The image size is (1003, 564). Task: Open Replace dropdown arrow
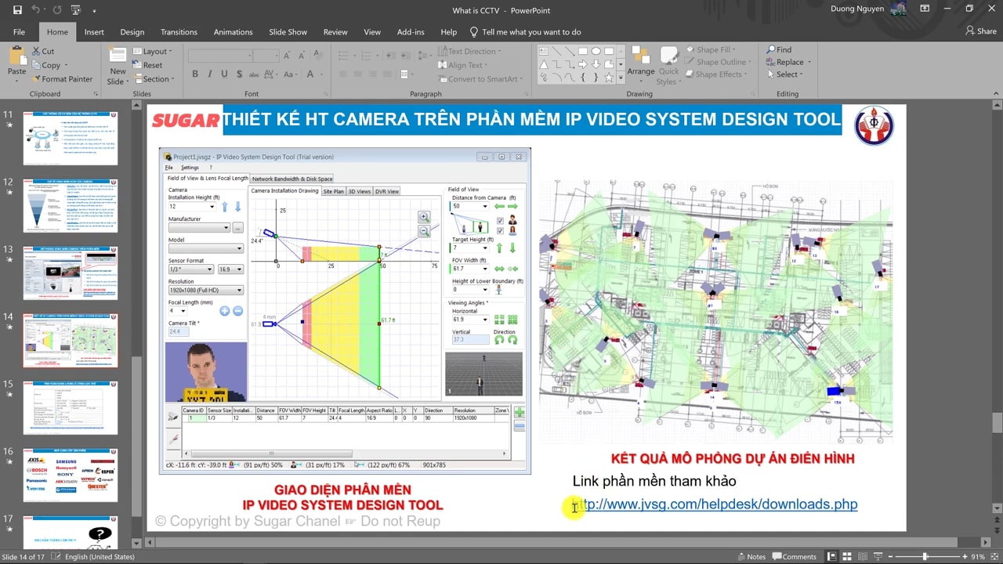click(809, 62)
